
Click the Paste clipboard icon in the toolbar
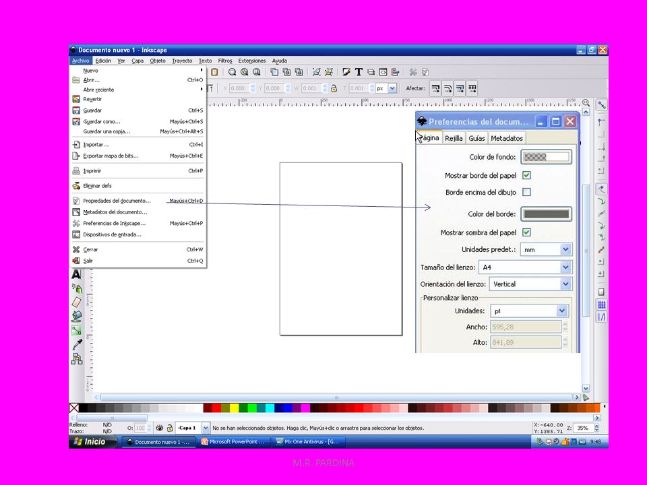(214, 72)
